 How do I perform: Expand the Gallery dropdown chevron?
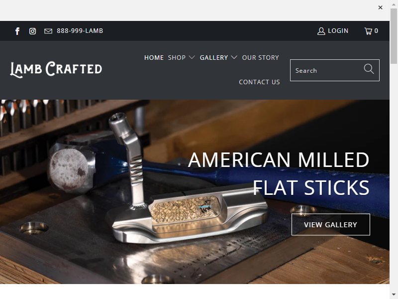pyautogui.click(x=234, y=57)
